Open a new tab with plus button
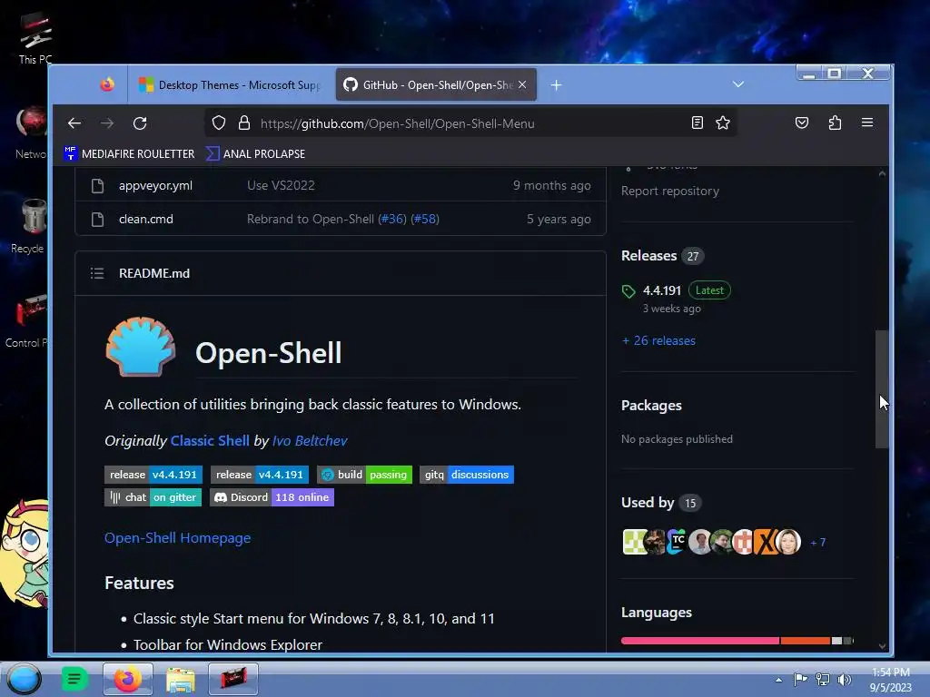 pos(556,85)
